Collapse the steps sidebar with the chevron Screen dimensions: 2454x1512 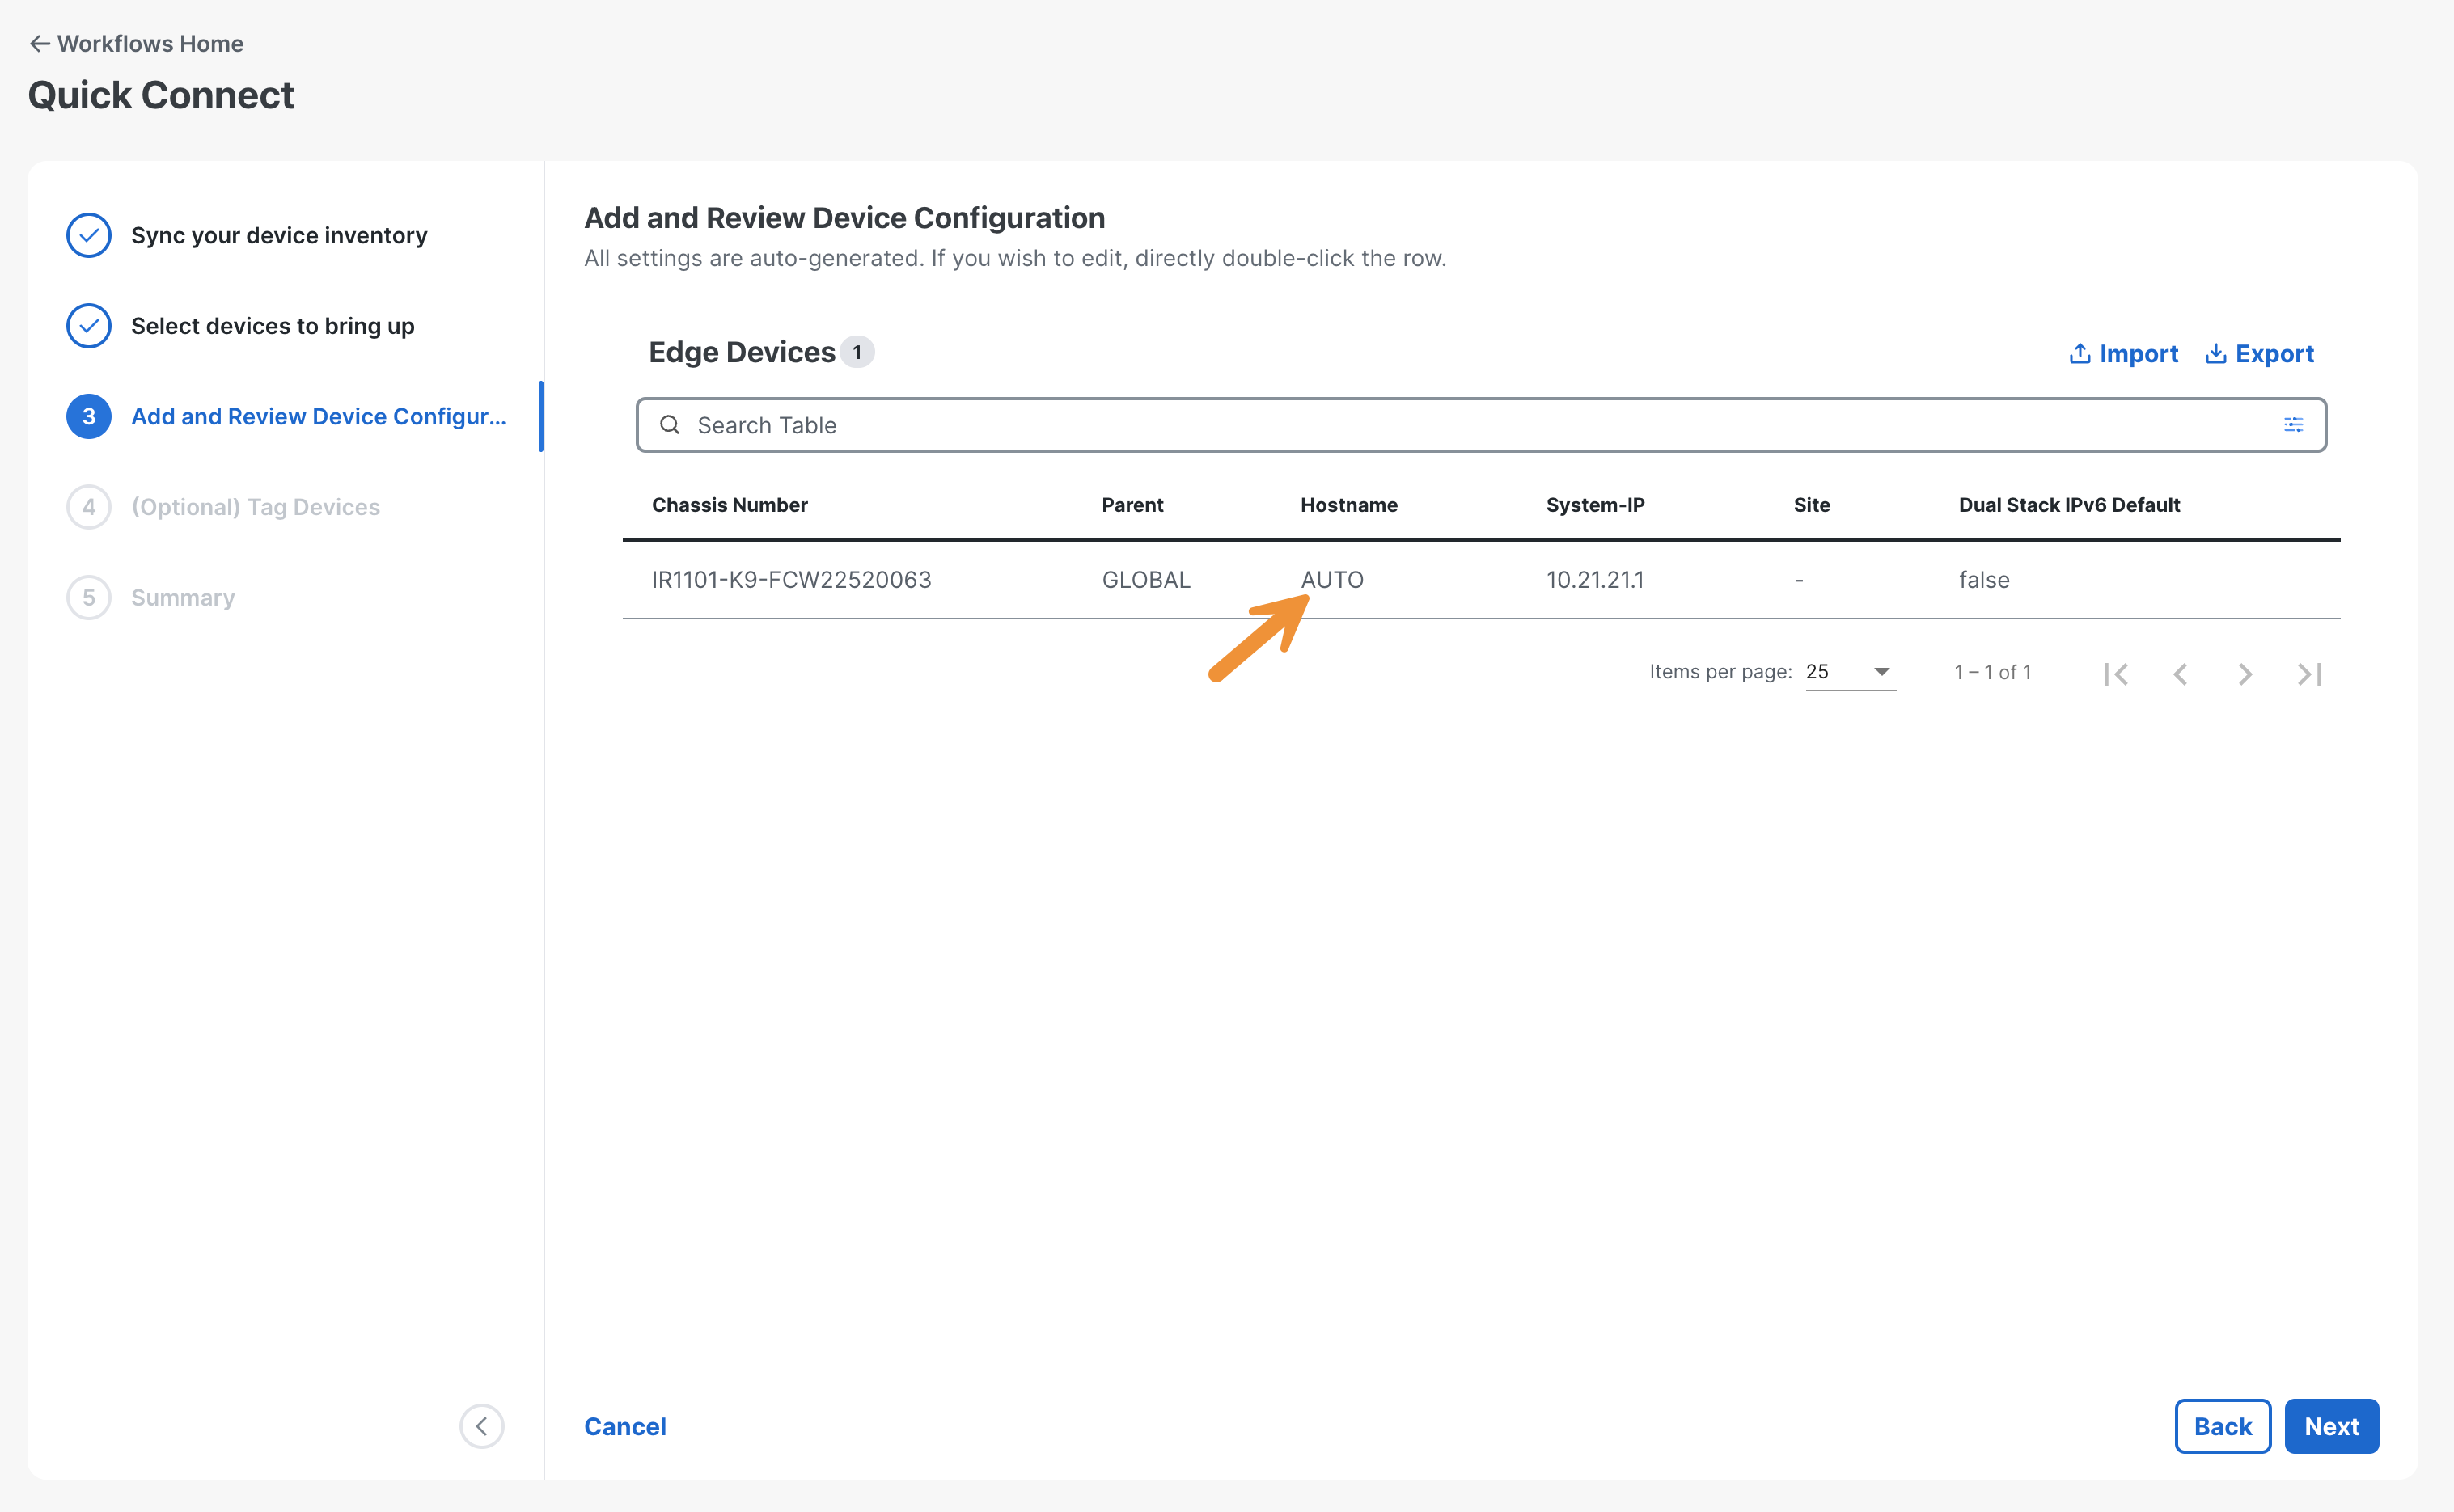[482, 1426]
